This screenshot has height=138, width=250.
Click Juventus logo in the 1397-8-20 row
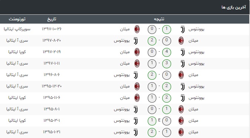[136, 41]
